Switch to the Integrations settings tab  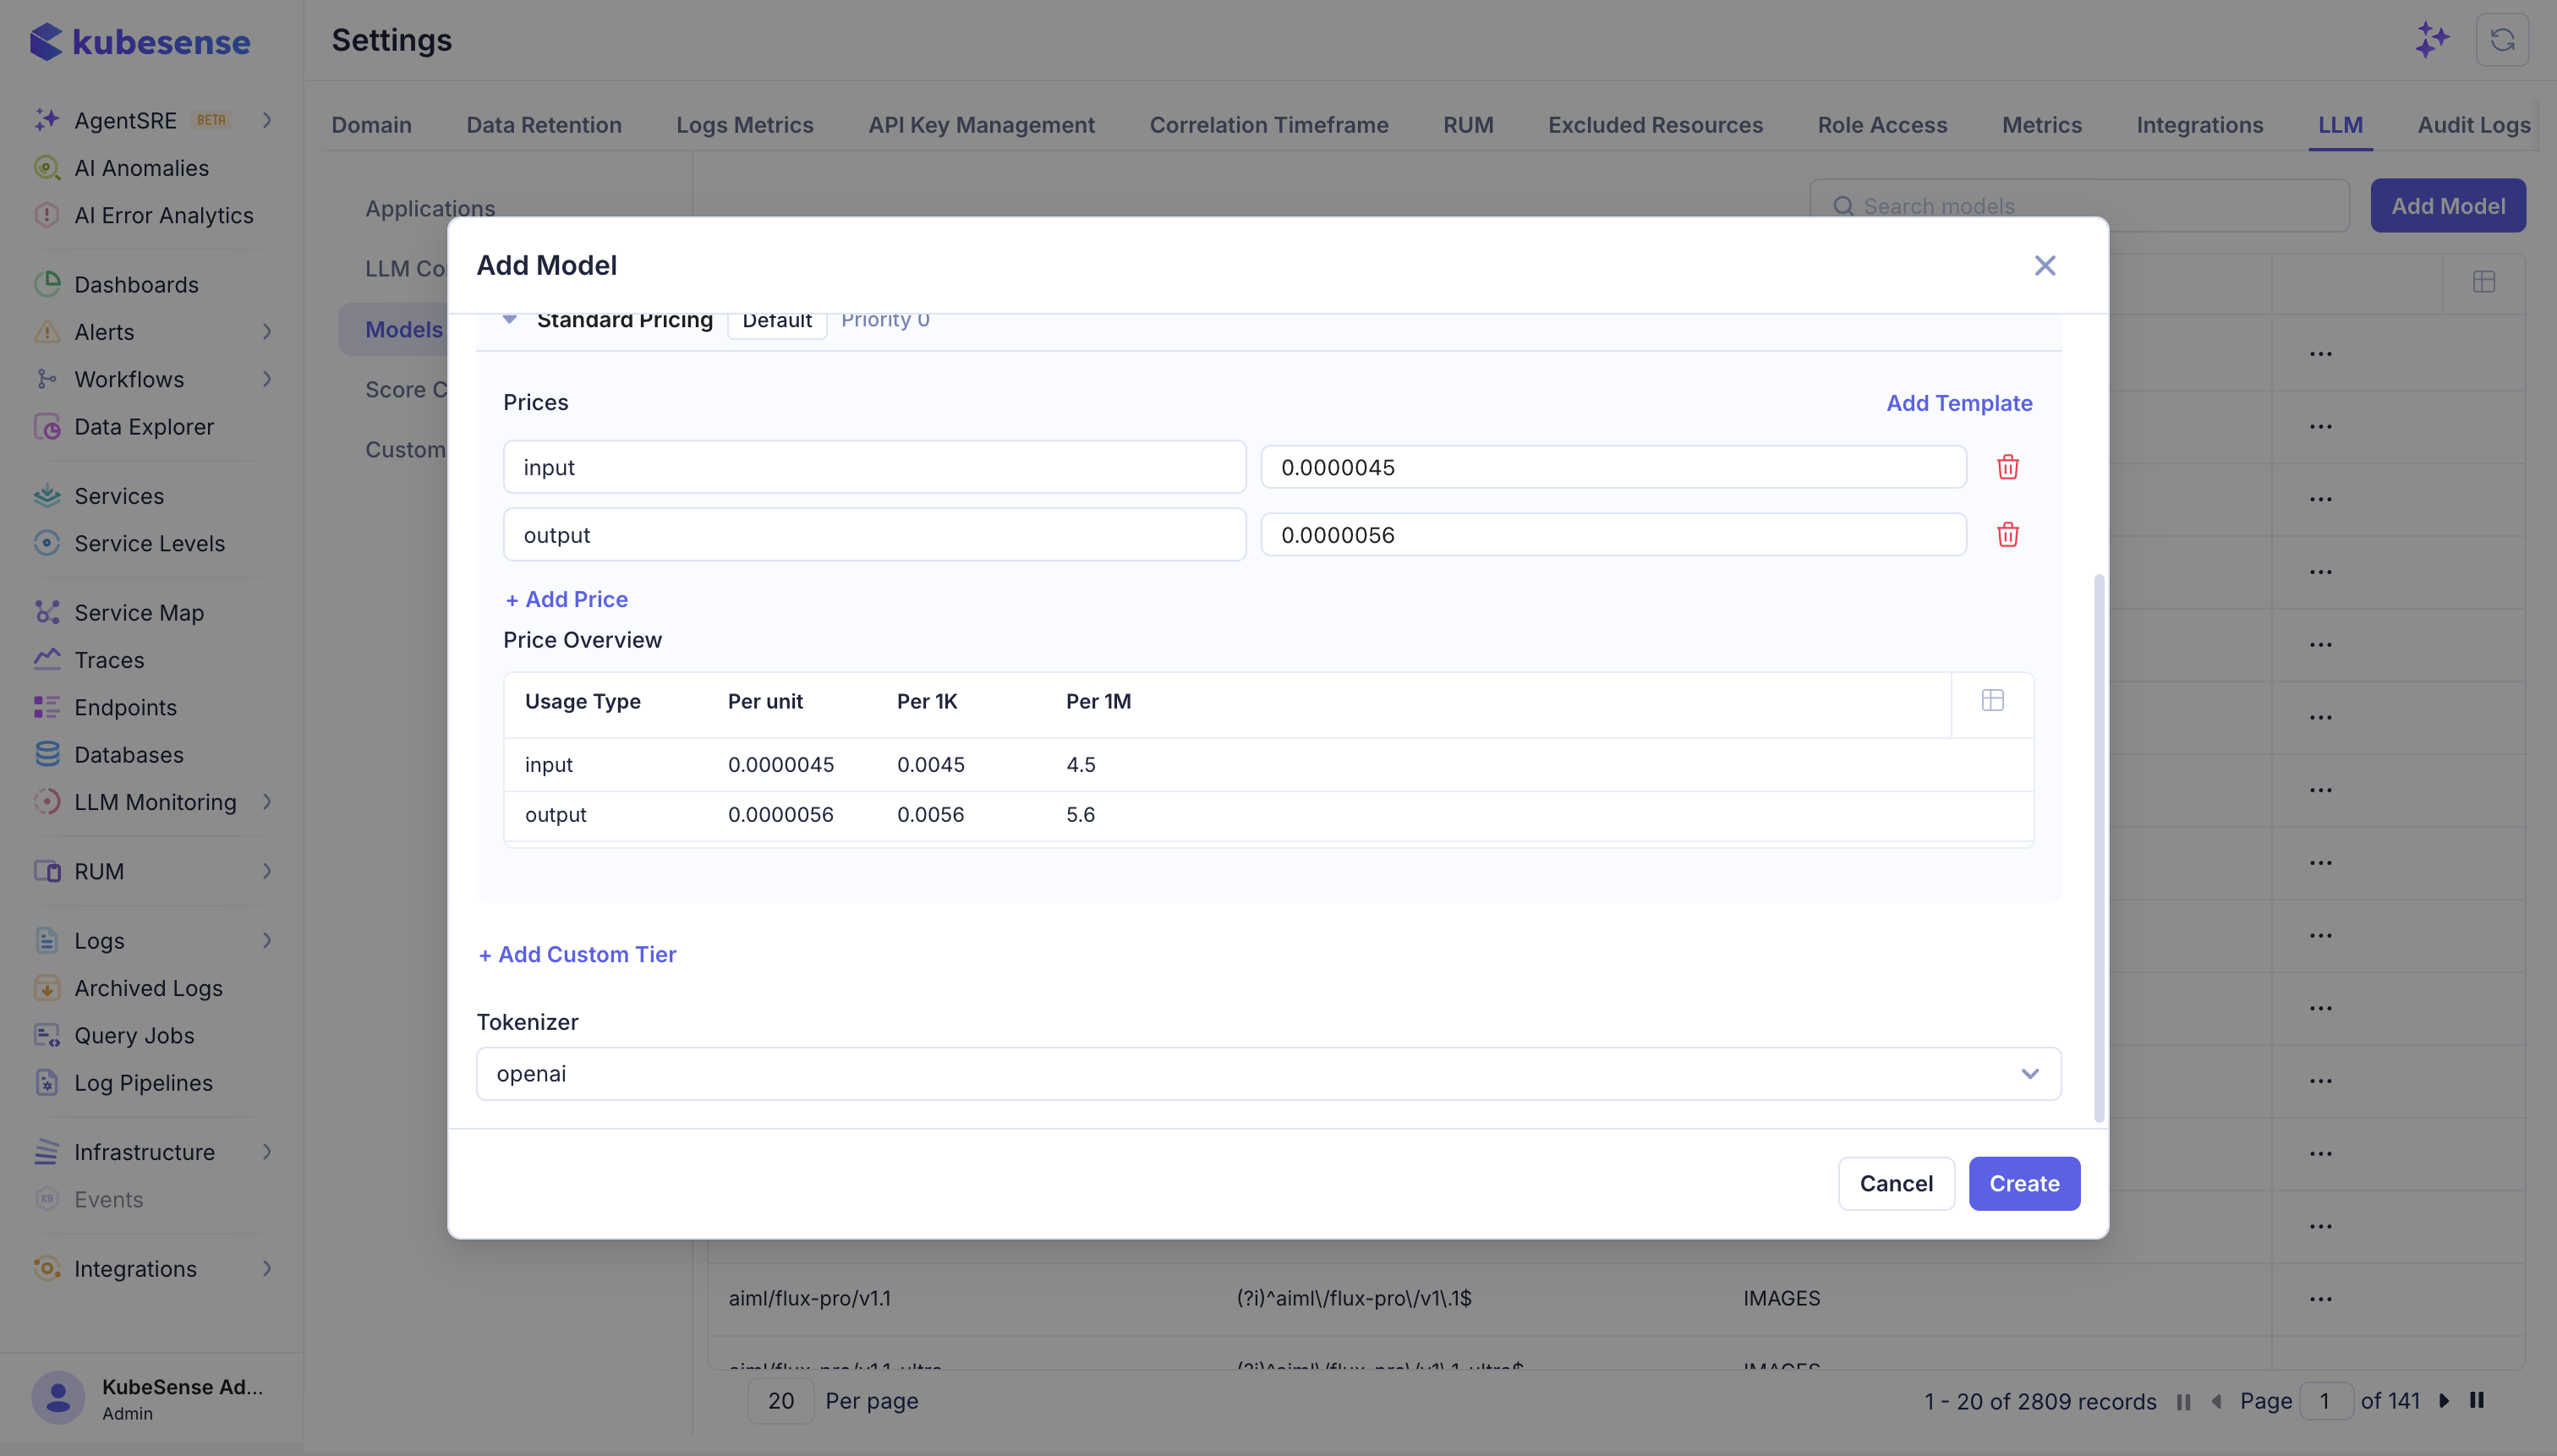(2199, 125)
